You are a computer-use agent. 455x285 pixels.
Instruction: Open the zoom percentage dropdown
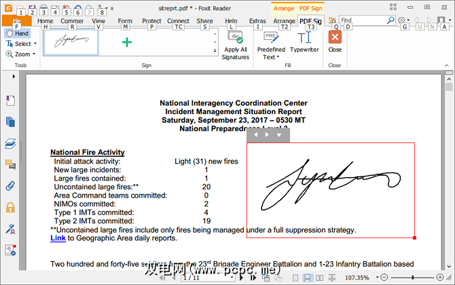[377, 278]
